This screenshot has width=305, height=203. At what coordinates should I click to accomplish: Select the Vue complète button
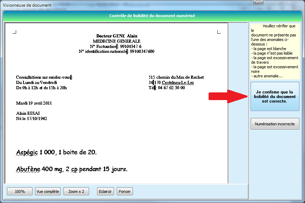coord(48,191)
